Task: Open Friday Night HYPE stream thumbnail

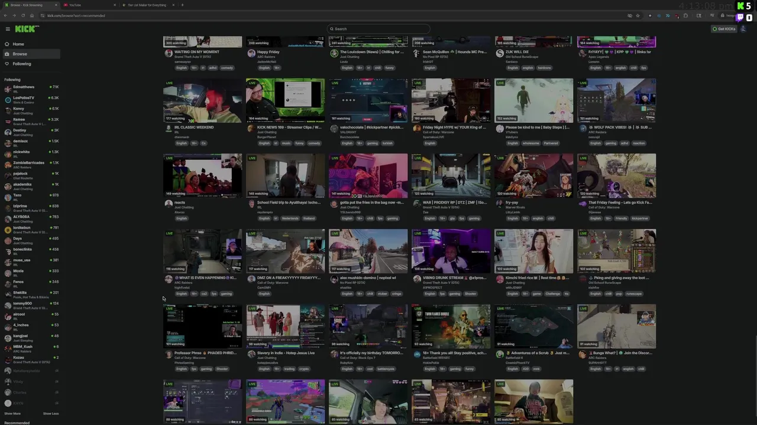Action: click(451, 100)
